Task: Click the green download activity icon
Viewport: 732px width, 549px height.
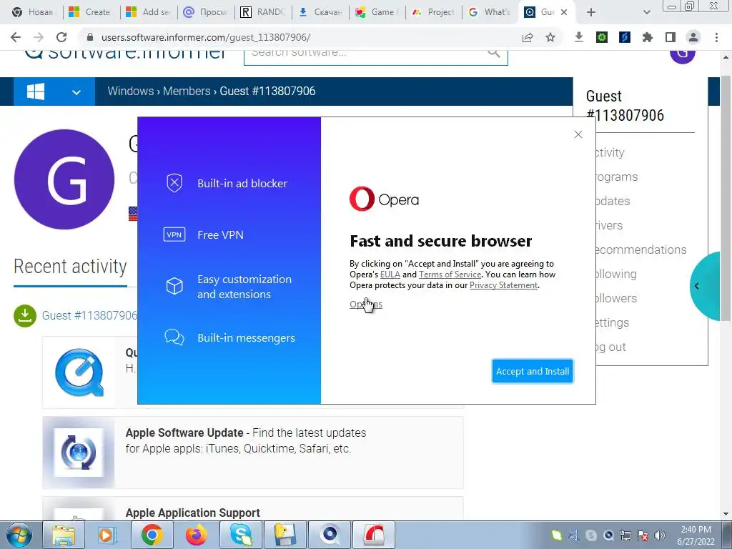Action: 25,315
